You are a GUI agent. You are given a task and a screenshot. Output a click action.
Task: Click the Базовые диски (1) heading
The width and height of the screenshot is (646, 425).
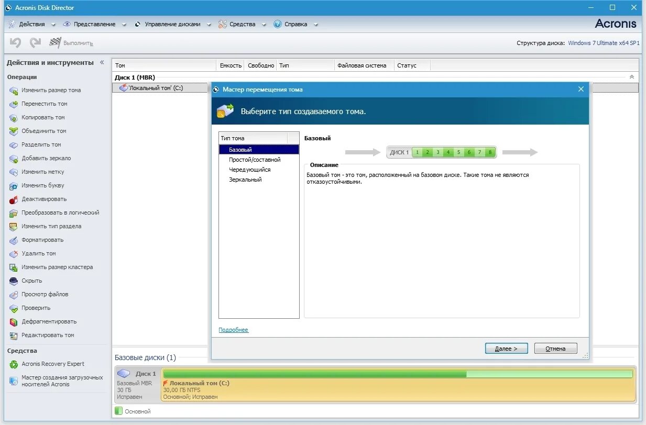coord(145,357)
